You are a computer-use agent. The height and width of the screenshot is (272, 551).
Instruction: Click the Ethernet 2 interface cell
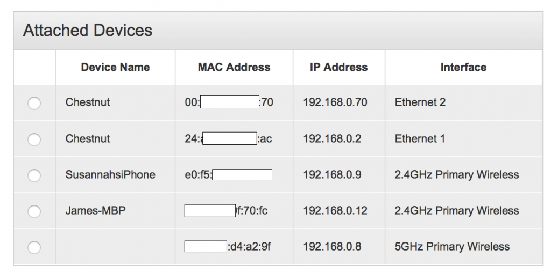pos(420,102)
